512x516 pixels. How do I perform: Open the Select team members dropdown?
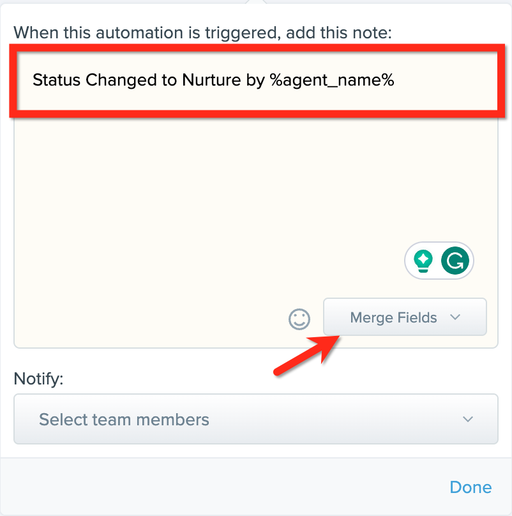pyautogui.click(x=255, y=420)
